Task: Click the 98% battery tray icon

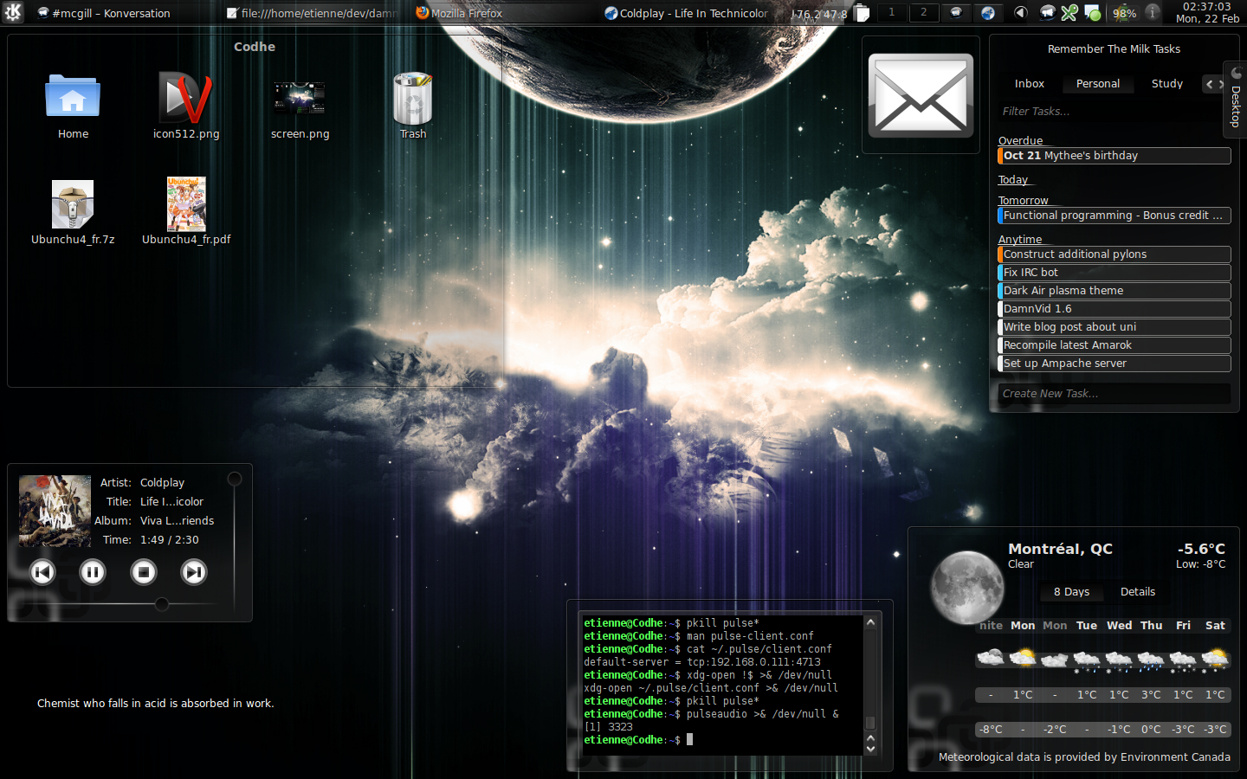Action: tap(1124, 12)
